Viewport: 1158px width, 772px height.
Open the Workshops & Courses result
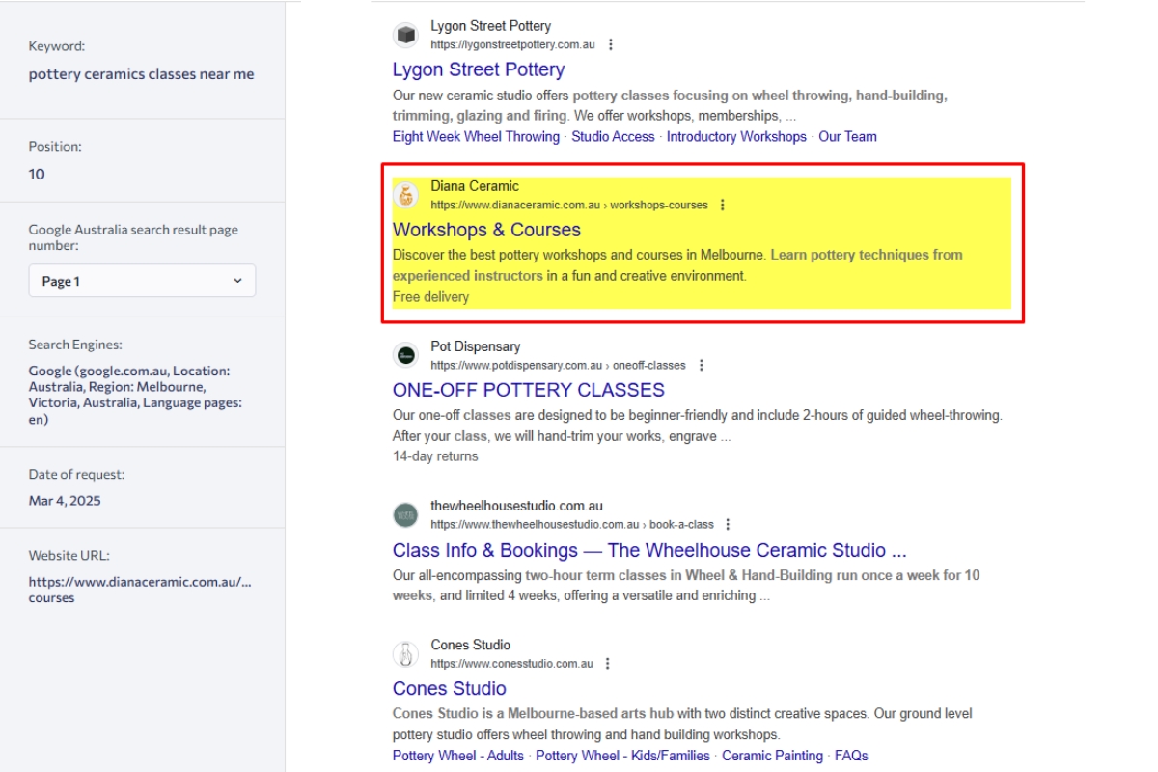pos(486,230)
